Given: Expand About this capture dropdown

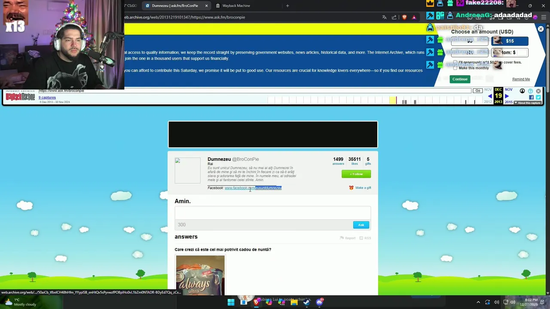Looking at the screenshot, I should click(529, 103).
